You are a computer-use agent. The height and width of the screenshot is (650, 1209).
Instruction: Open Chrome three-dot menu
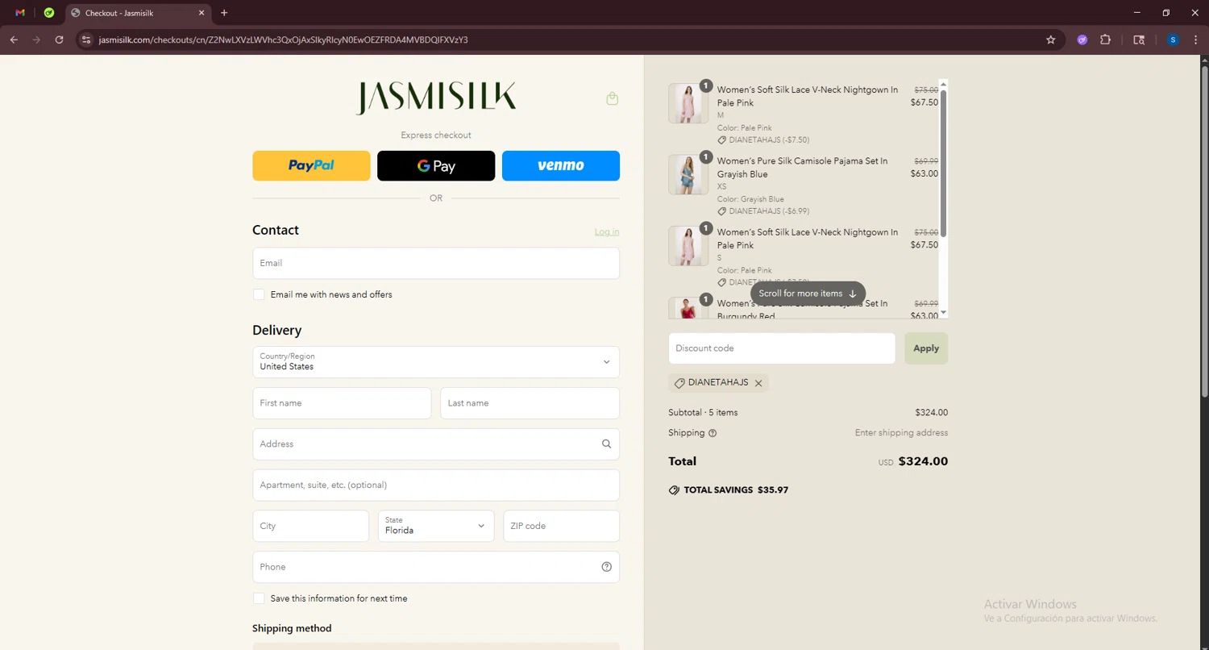click(x=1194, y=40)
